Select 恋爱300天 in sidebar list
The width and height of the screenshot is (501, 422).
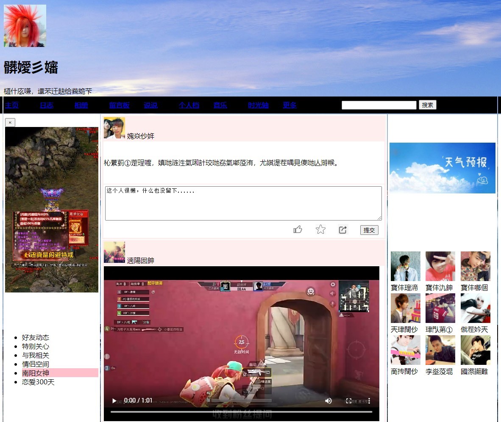(38, 382)
